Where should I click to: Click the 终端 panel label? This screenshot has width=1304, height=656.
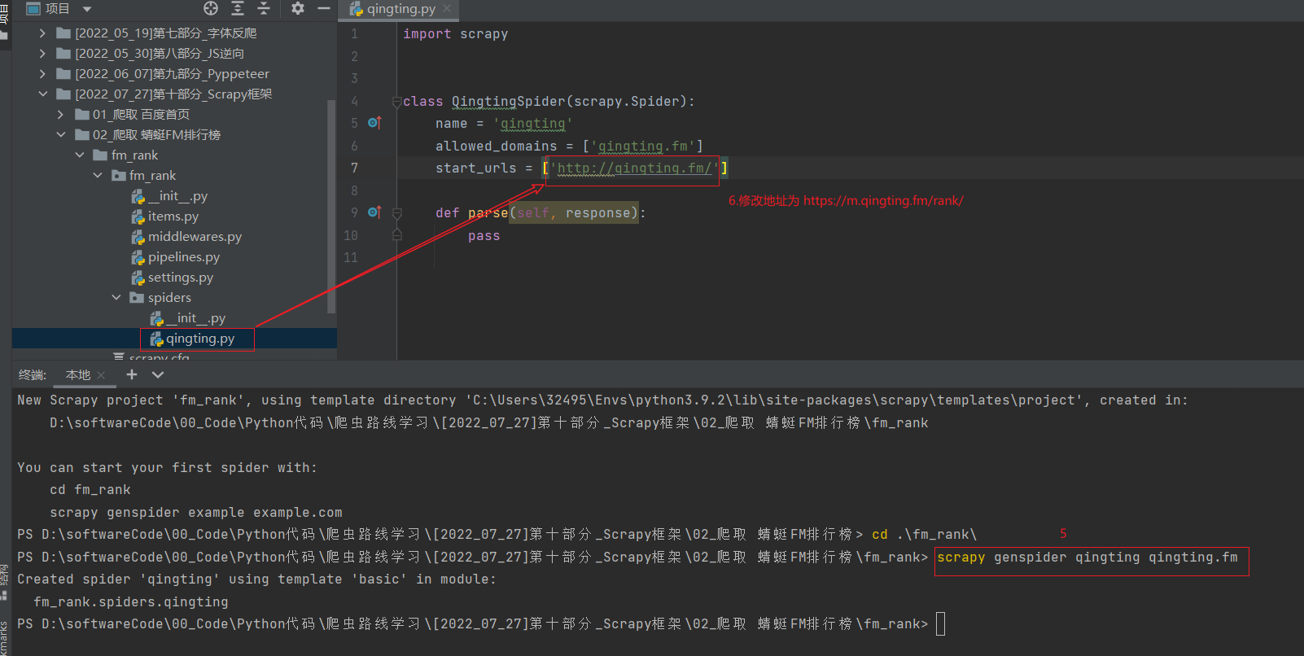coord(32,375)
